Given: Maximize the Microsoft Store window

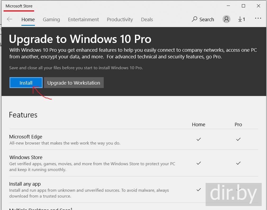Looking at the screenshot, I should [243, 6].
